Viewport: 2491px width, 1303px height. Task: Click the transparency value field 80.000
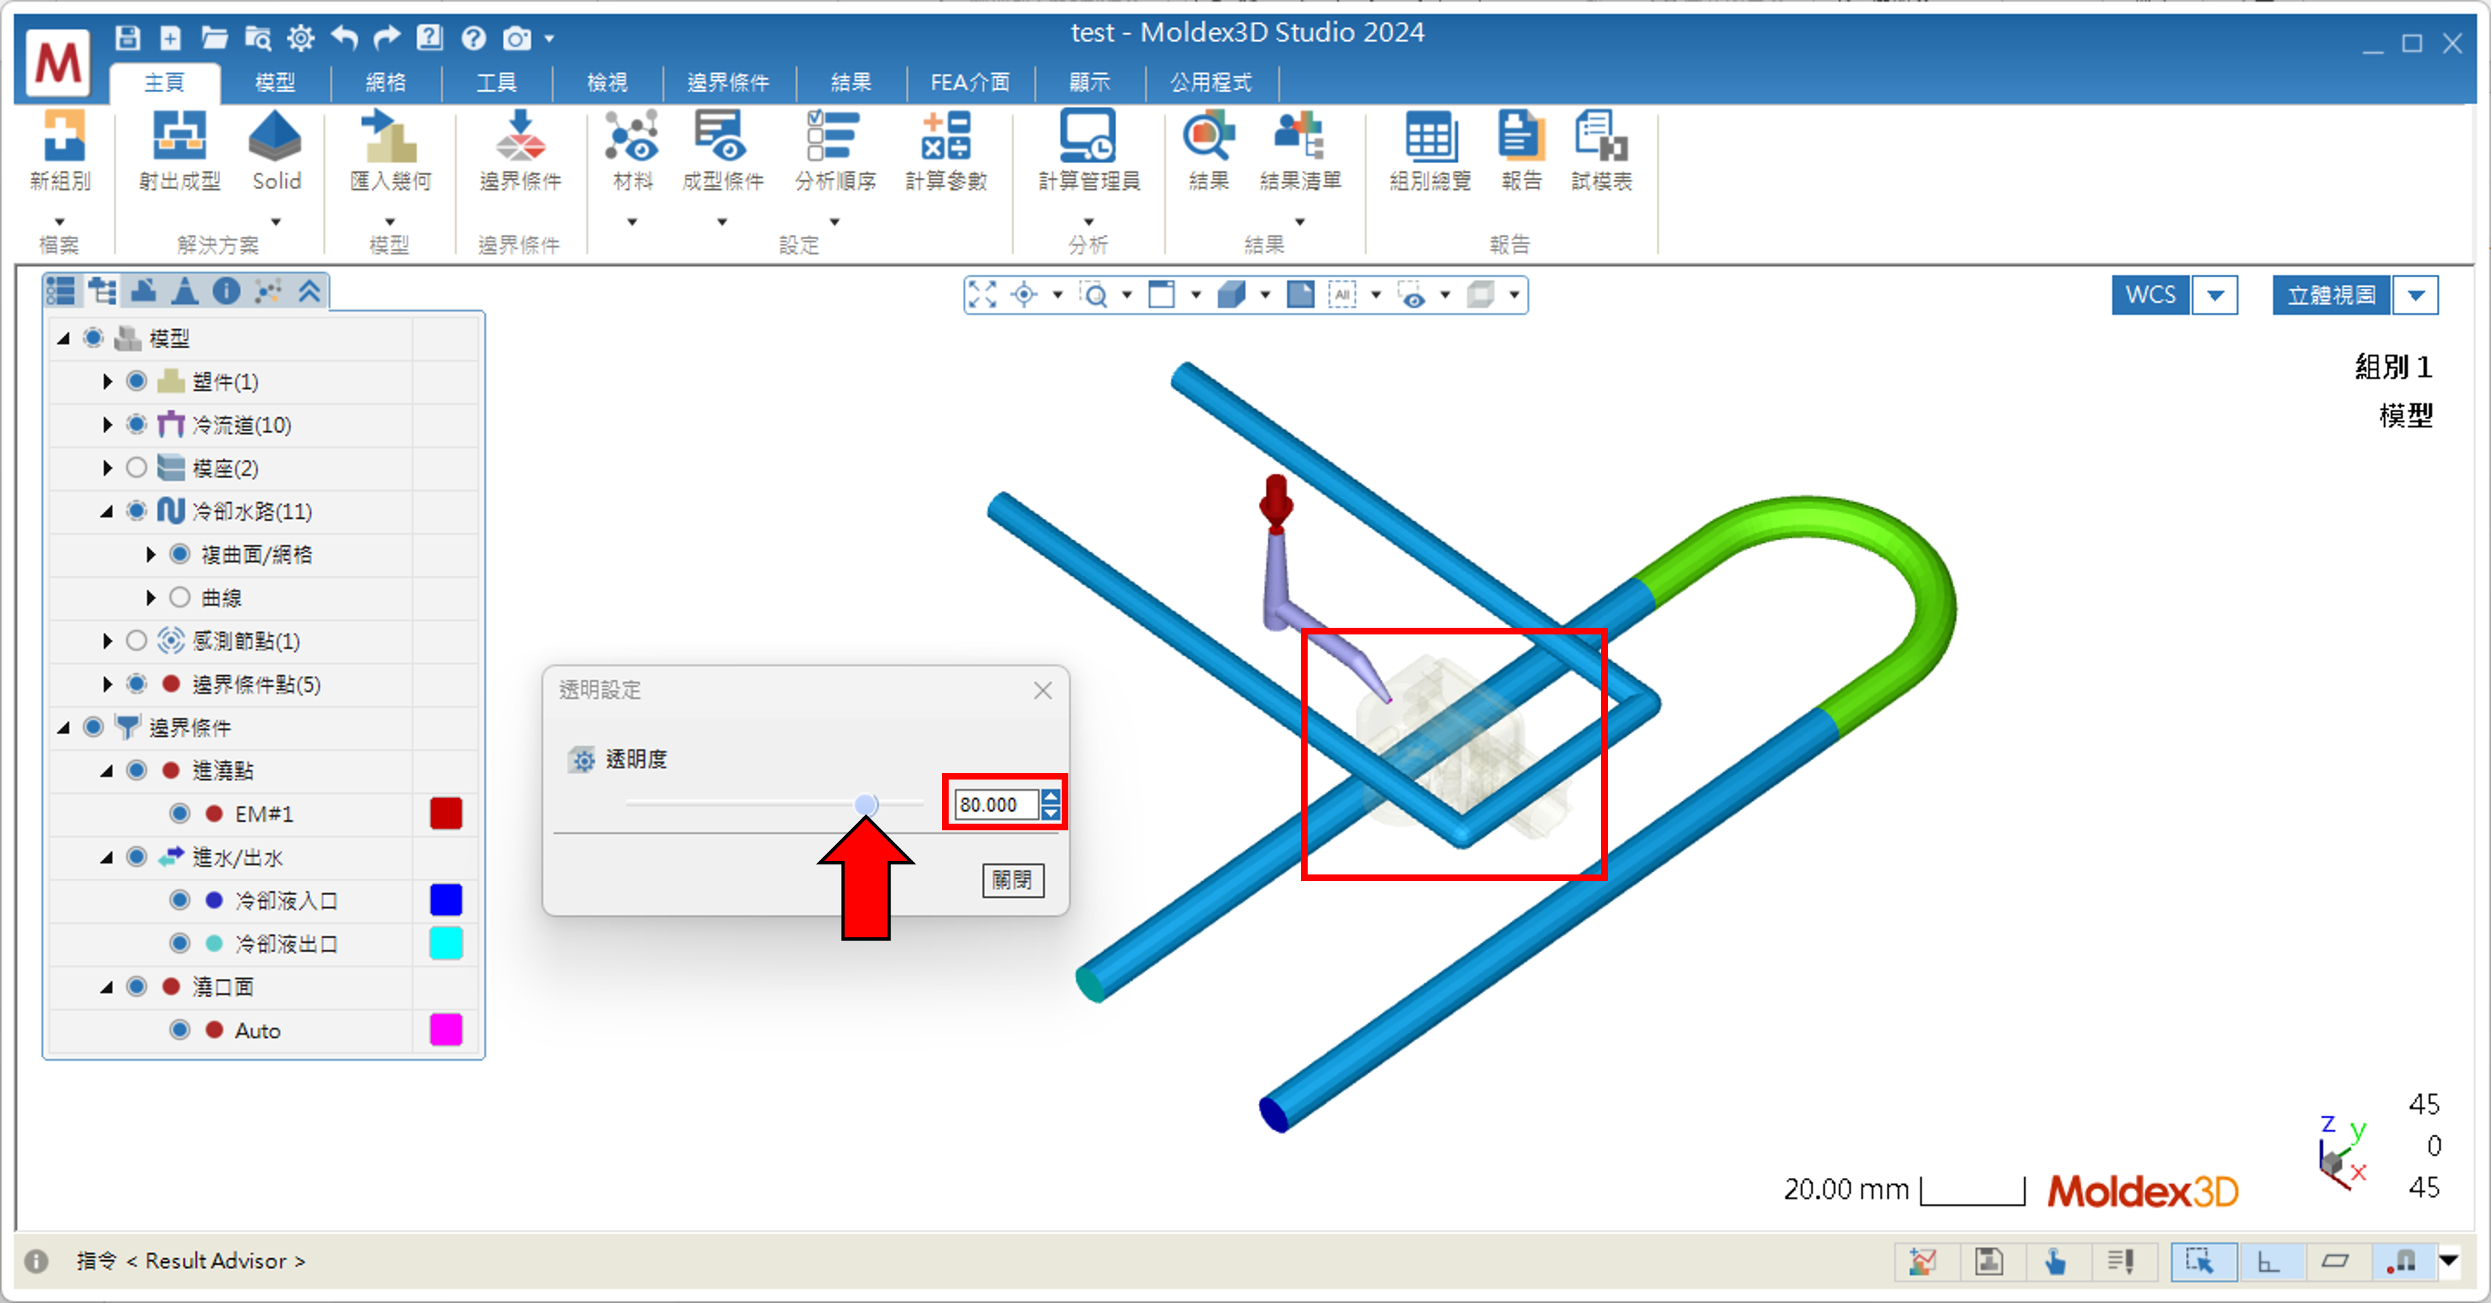(x=996, y=805)
